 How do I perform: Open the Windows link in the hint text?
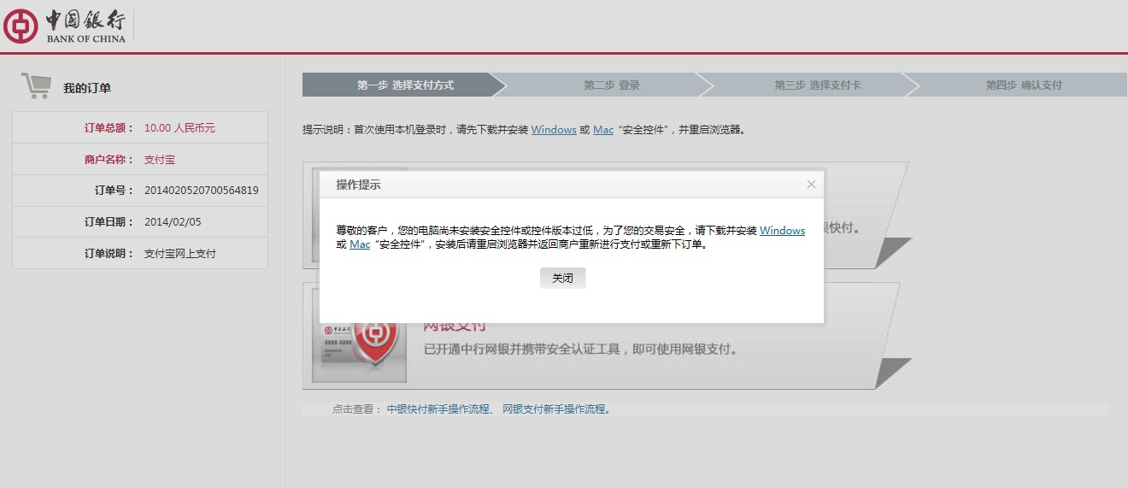tap(554, 130)
